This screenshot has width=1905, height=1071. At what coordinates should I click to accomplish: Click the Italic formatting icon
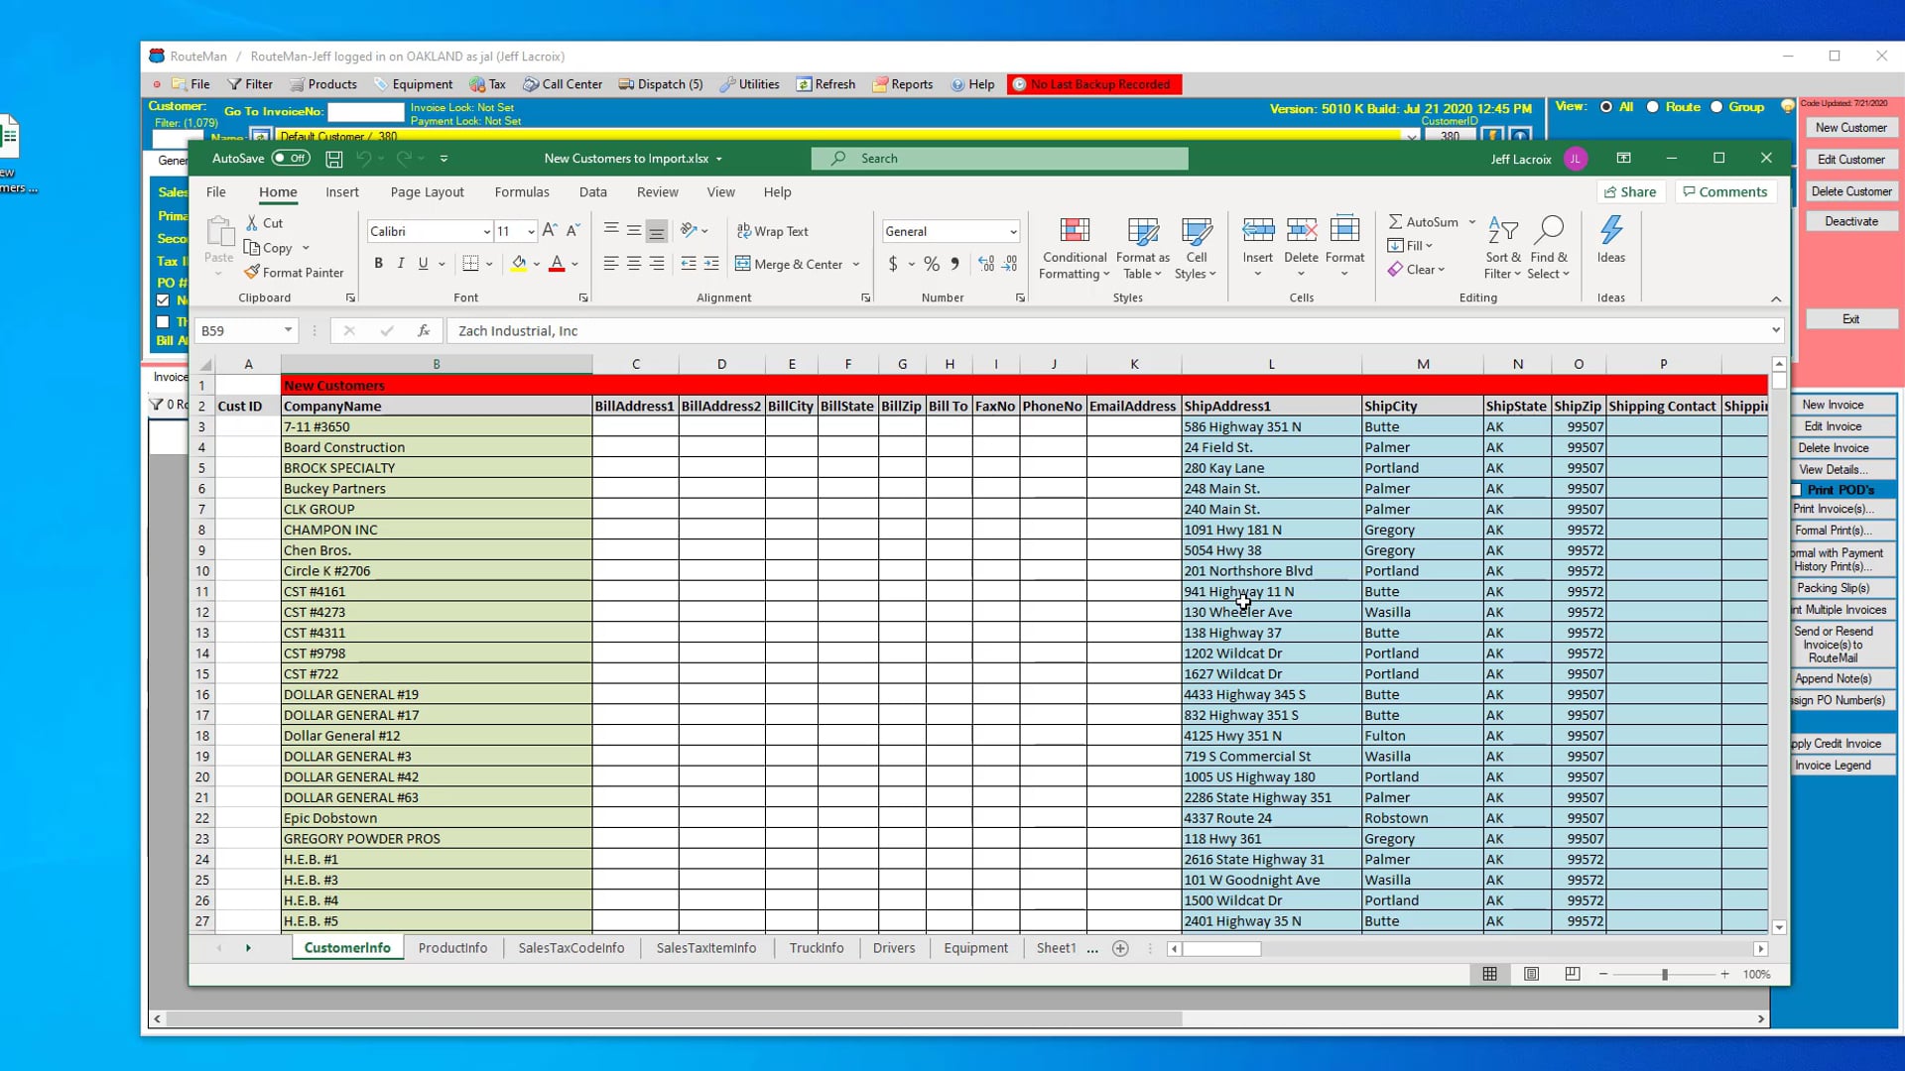pos(401,264)
